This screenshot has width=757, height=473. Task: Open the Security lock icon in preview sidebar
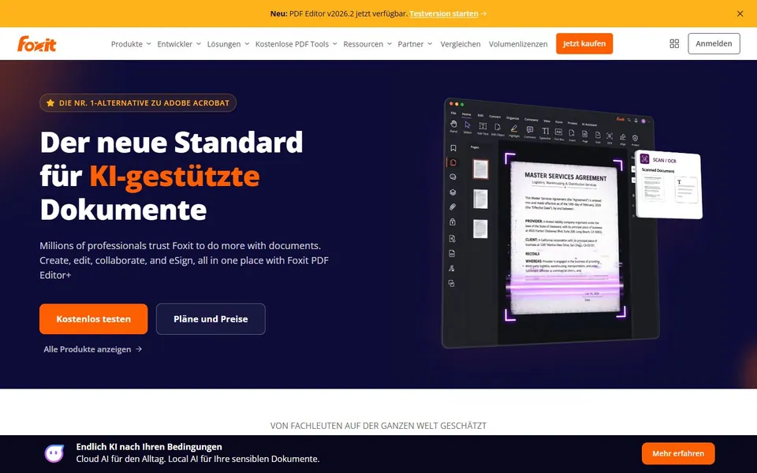tap(453, 222)
